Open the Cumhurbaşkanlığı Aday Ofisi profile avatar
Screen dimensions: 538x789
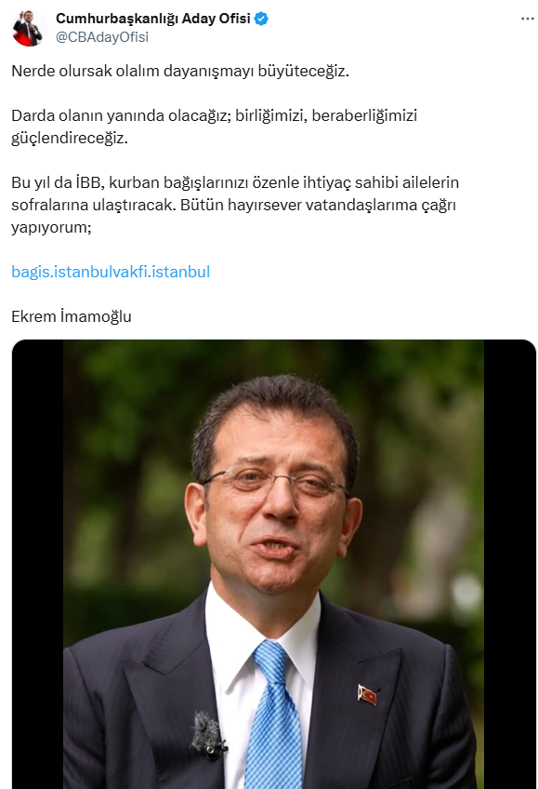click(x=28, y=28)
